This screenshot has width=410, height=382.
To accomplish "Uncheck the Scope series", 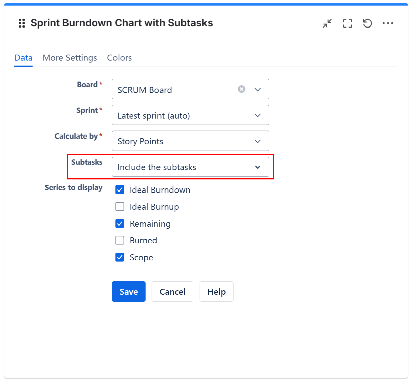I will click(120, 257).
